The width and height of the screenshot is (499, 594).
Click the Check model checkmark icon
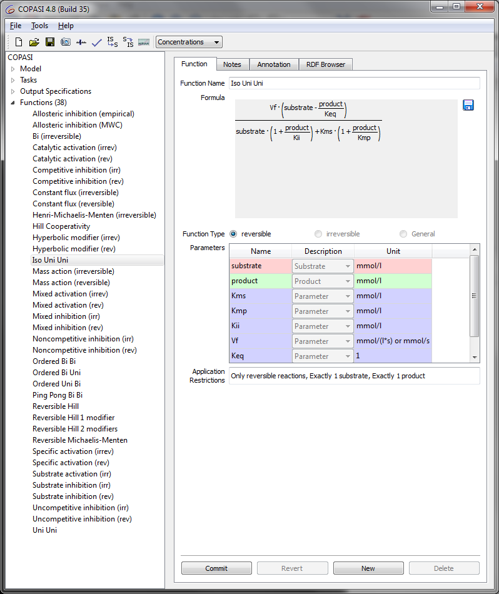[x=96, y=43]
